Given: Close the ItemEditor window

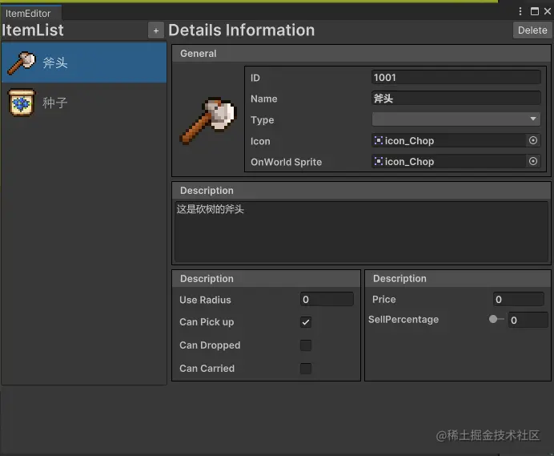Looking at the screenshot, I should point(548,11).
